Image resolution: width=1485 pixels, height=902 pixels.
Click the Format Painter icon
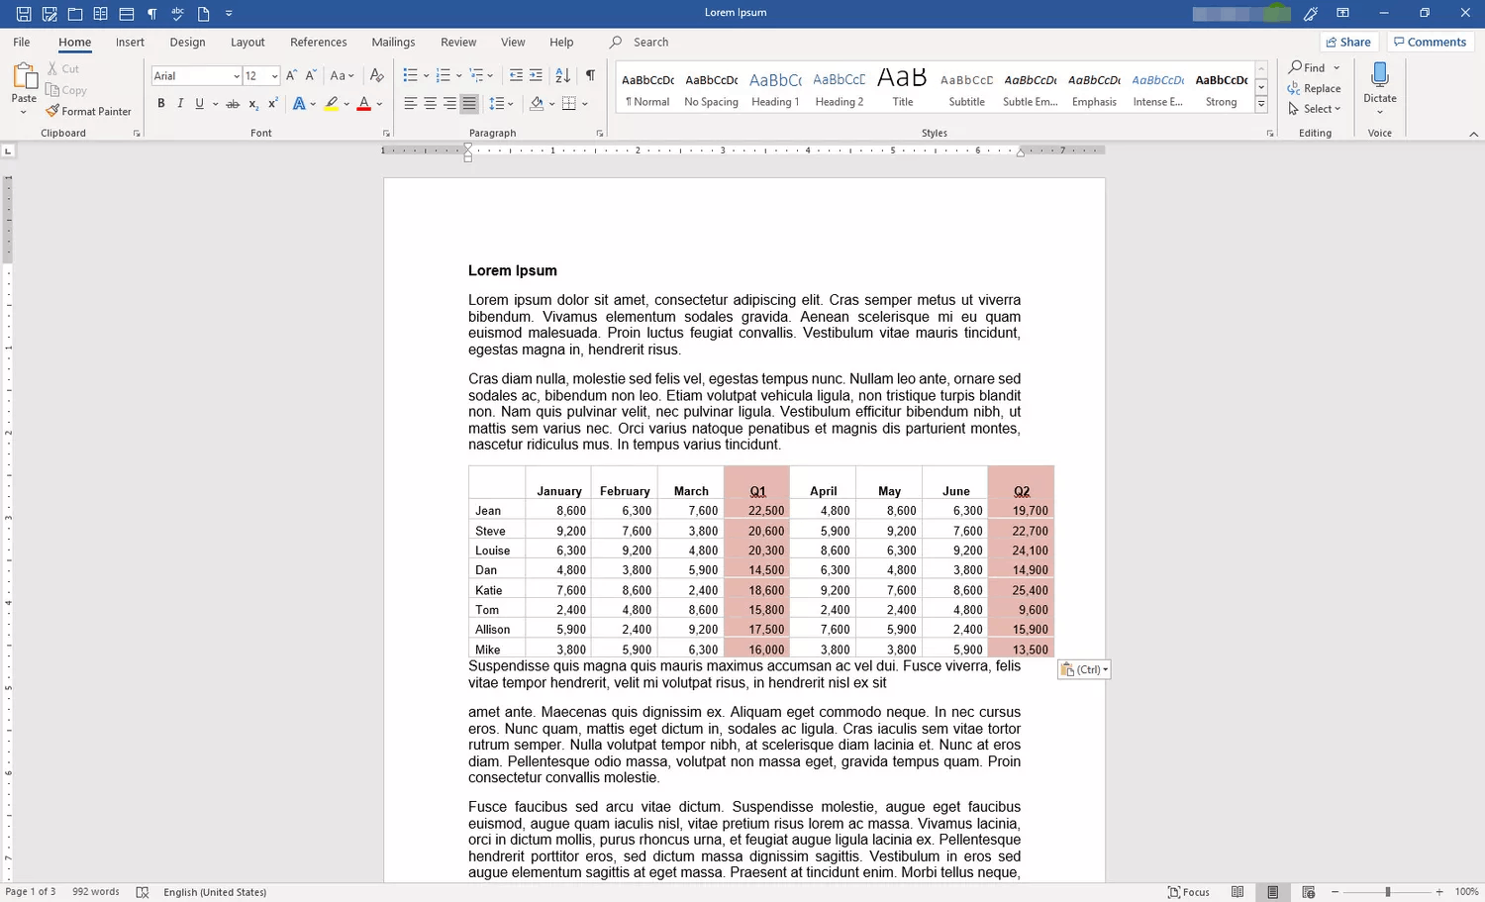tap(52, 111)
